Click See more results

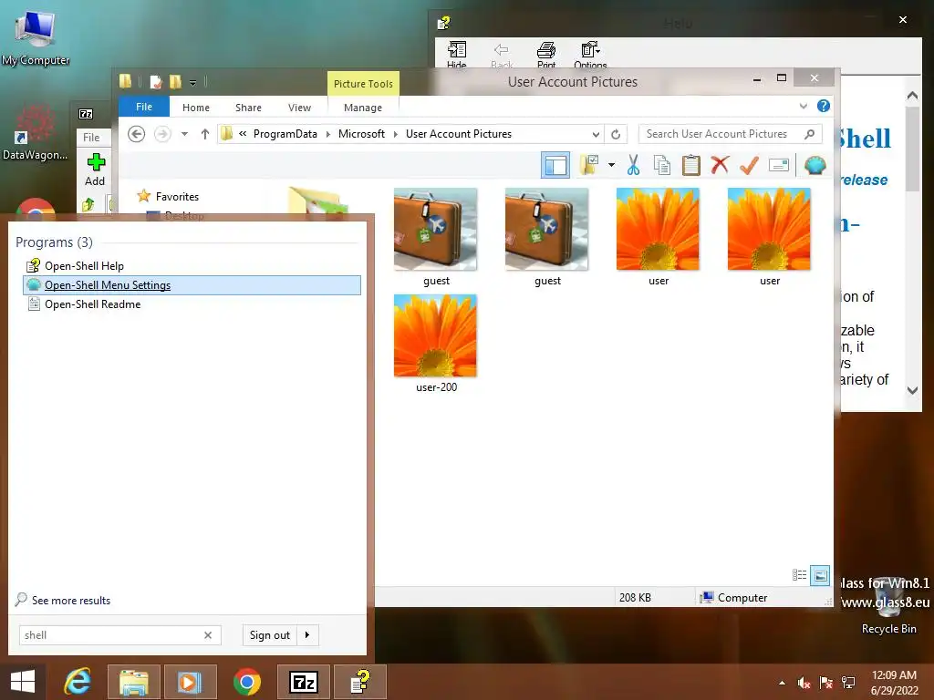71,601
